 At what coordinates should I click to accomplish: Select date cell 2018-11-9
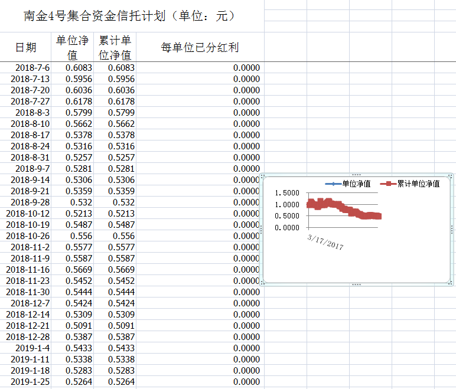(25, 259)
